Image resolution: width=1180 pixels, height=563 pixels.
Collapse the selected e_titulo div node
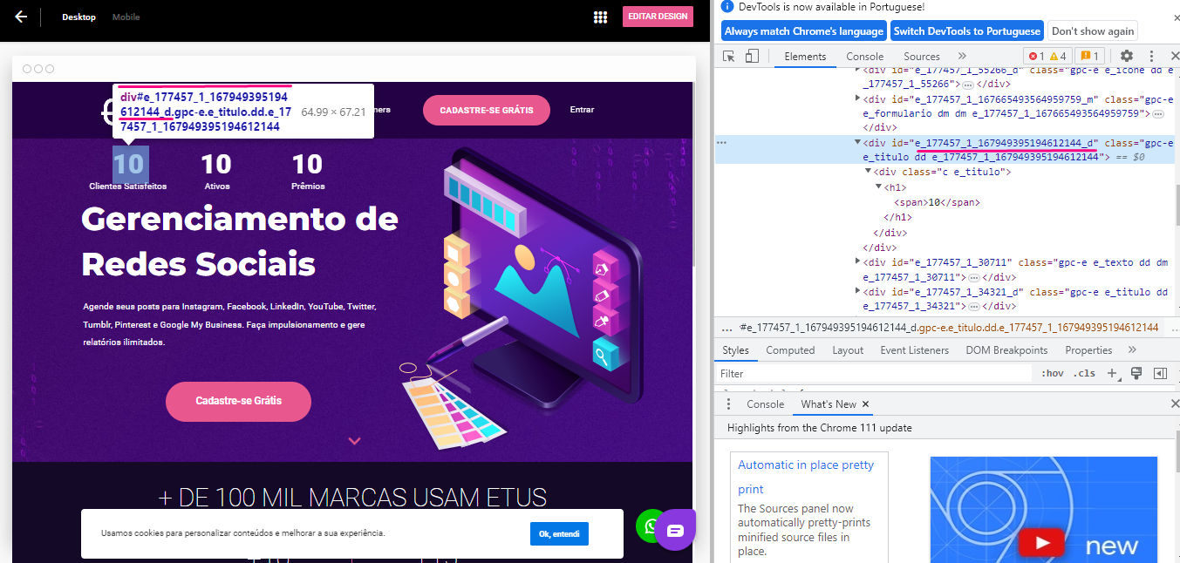(857, 142)
